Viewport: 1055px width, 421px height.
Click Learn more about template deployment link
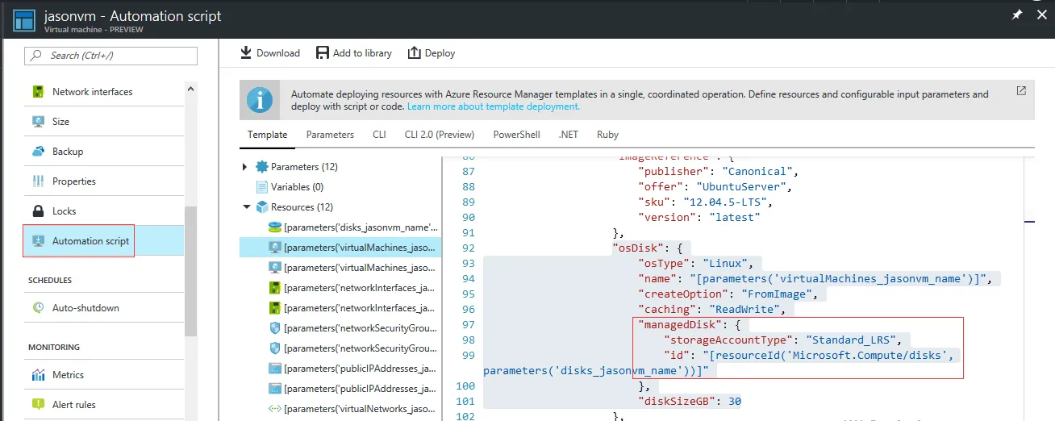[493, 106]
